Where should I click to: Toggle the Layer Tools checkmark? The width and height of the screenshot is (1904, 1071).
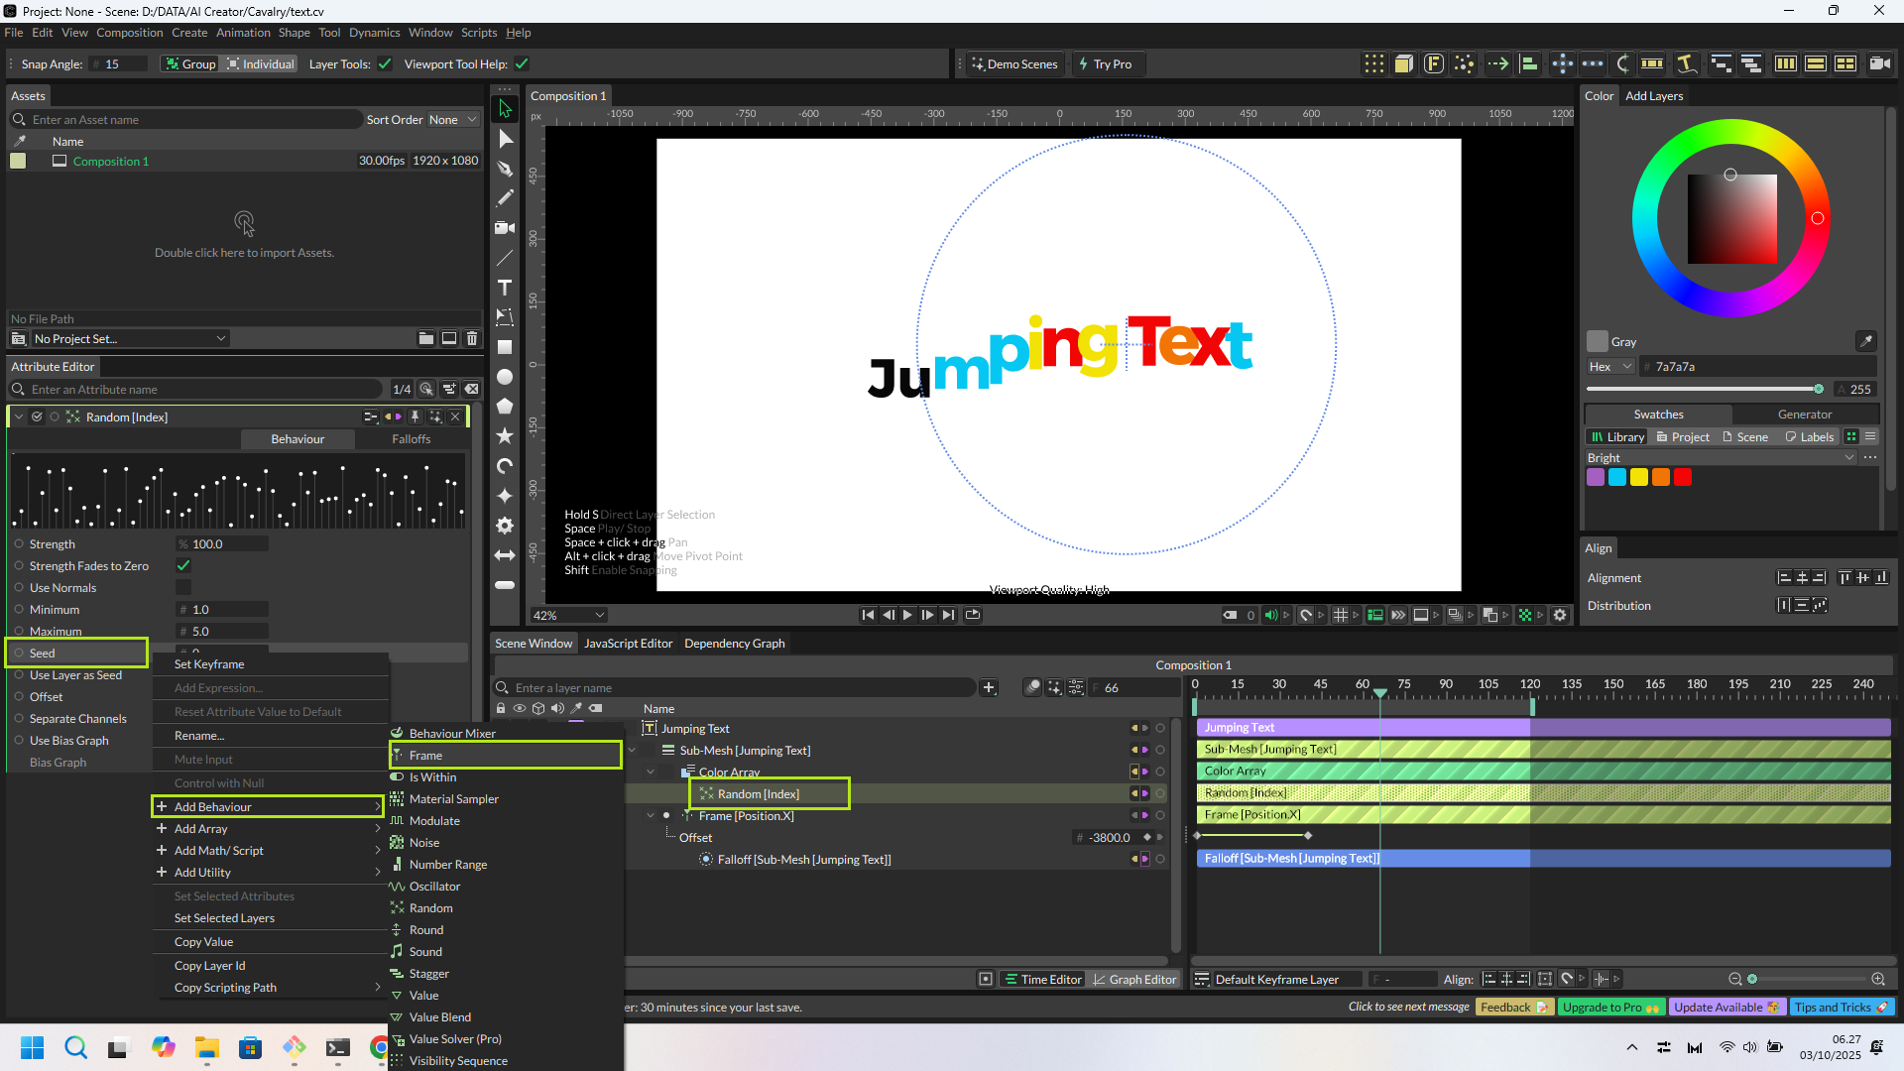click(385, 64)
